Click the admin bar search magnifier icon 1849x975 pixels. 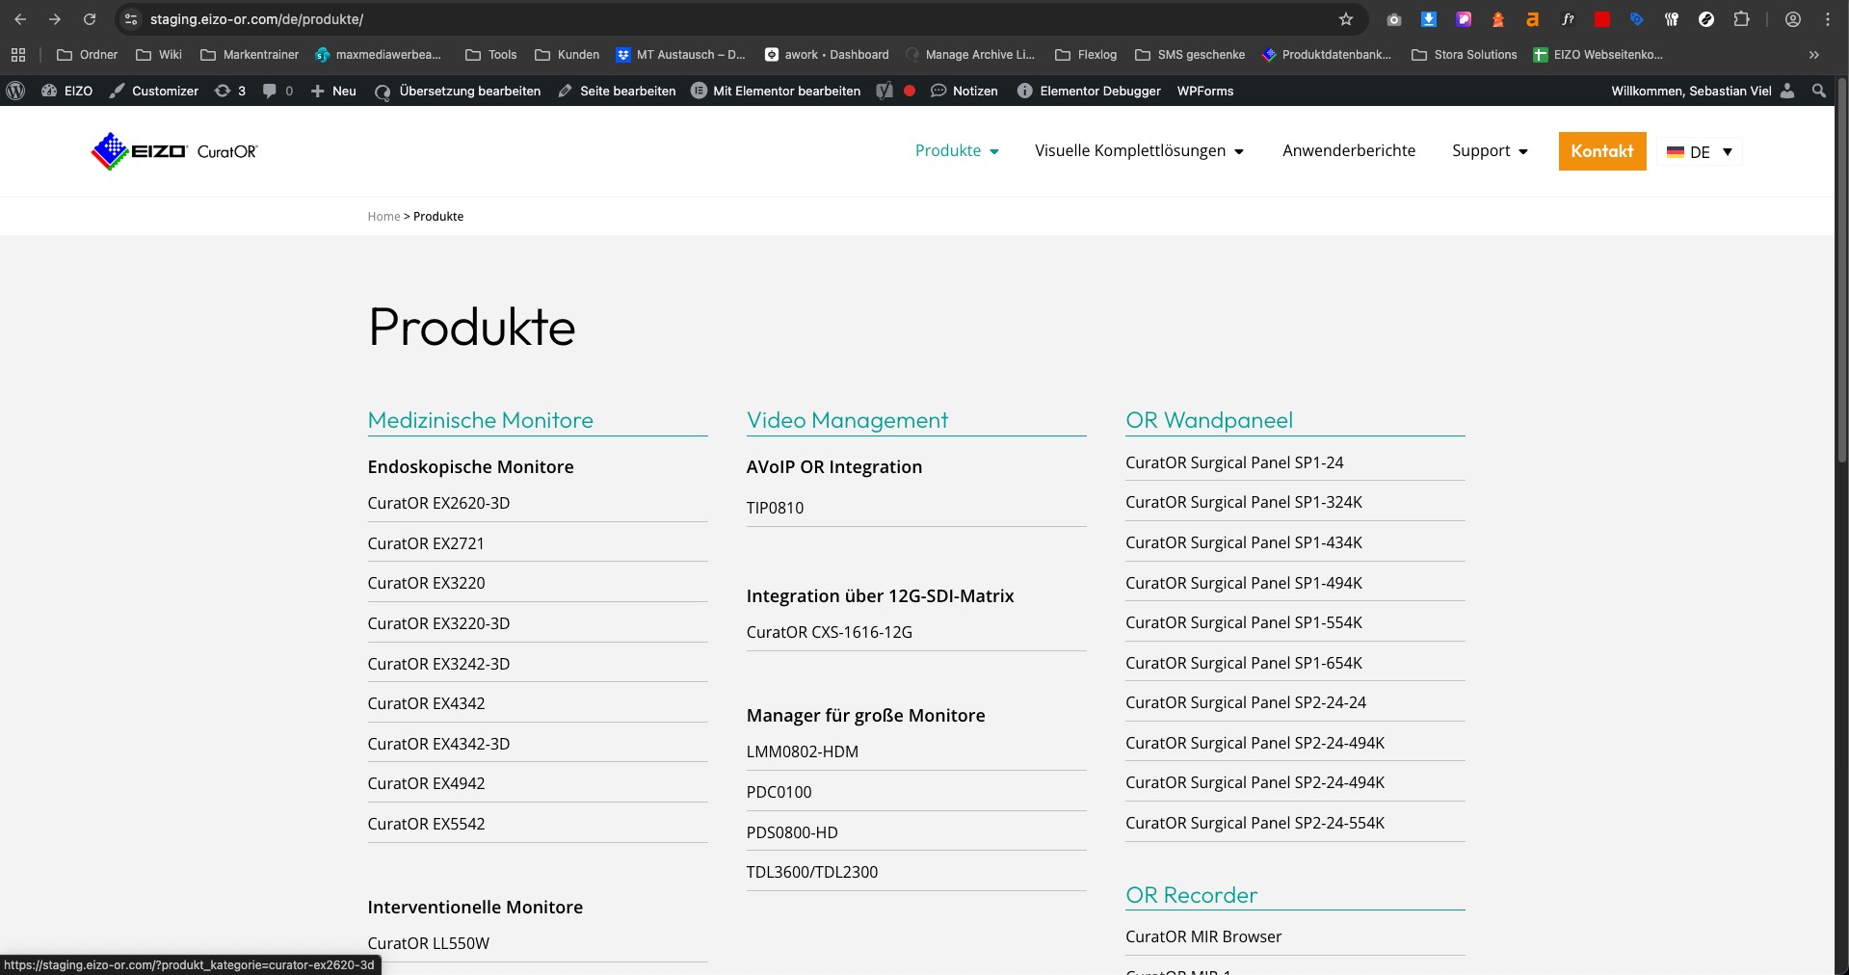1818,91
